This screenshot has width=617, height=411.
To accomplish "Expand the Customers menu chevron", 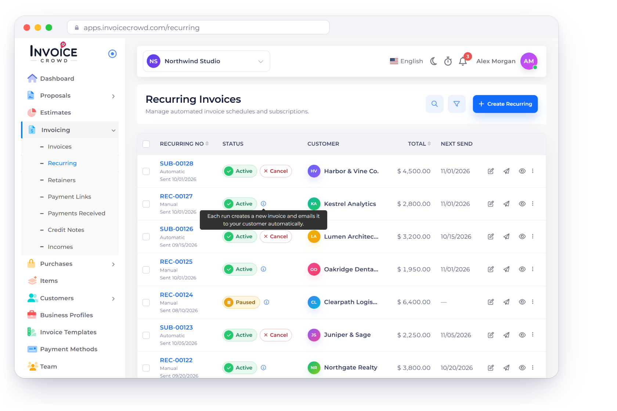I will 113,299.
